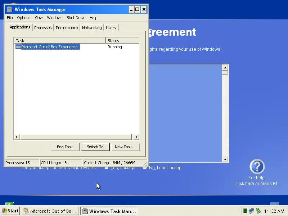Click EULA box scroll up arrow
288x216 pixels.
(x=225, y=68)
